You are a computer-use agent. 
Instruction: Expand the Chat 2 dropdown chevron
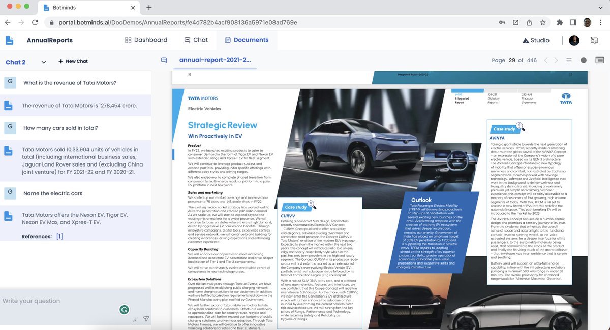tap(43, 62)
